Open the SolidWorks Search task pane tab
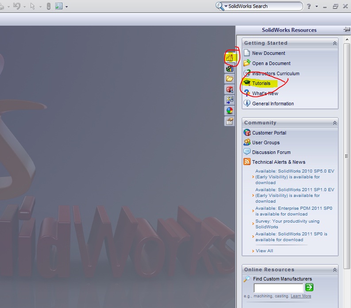This screenshot has width=351, height=308. 229,89
